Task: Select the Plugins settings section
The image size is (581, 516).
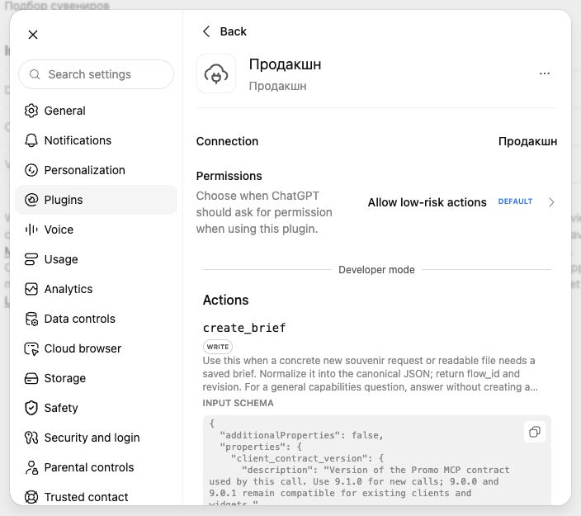Action: pyautogui.click(x=96, y=200)
